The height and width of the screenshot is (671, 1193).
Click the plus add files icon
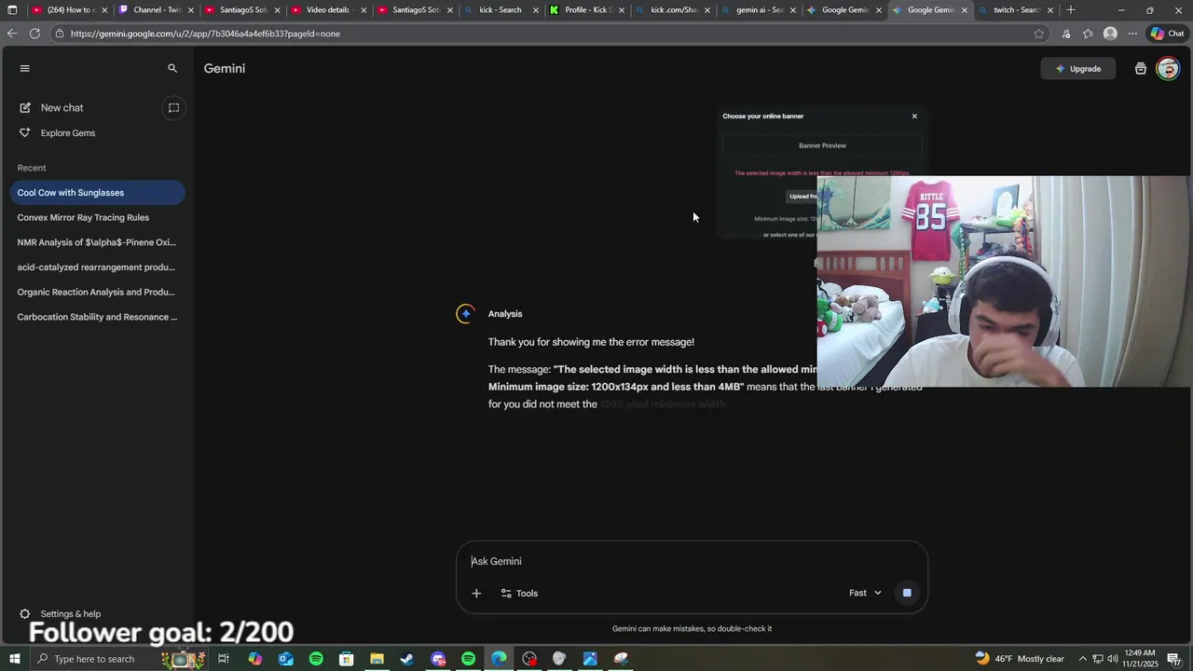(x=476, y=594)
